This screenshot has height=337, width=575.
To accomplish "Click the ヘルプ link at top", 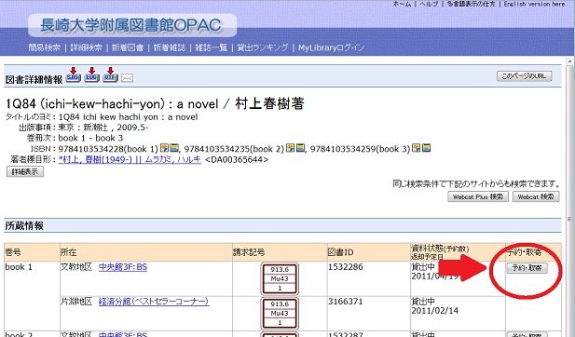I will (429, 4).
